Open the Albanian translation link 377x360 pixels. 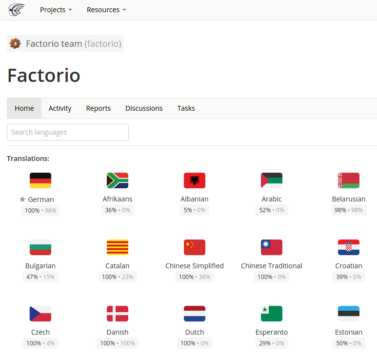click(195, 199)
